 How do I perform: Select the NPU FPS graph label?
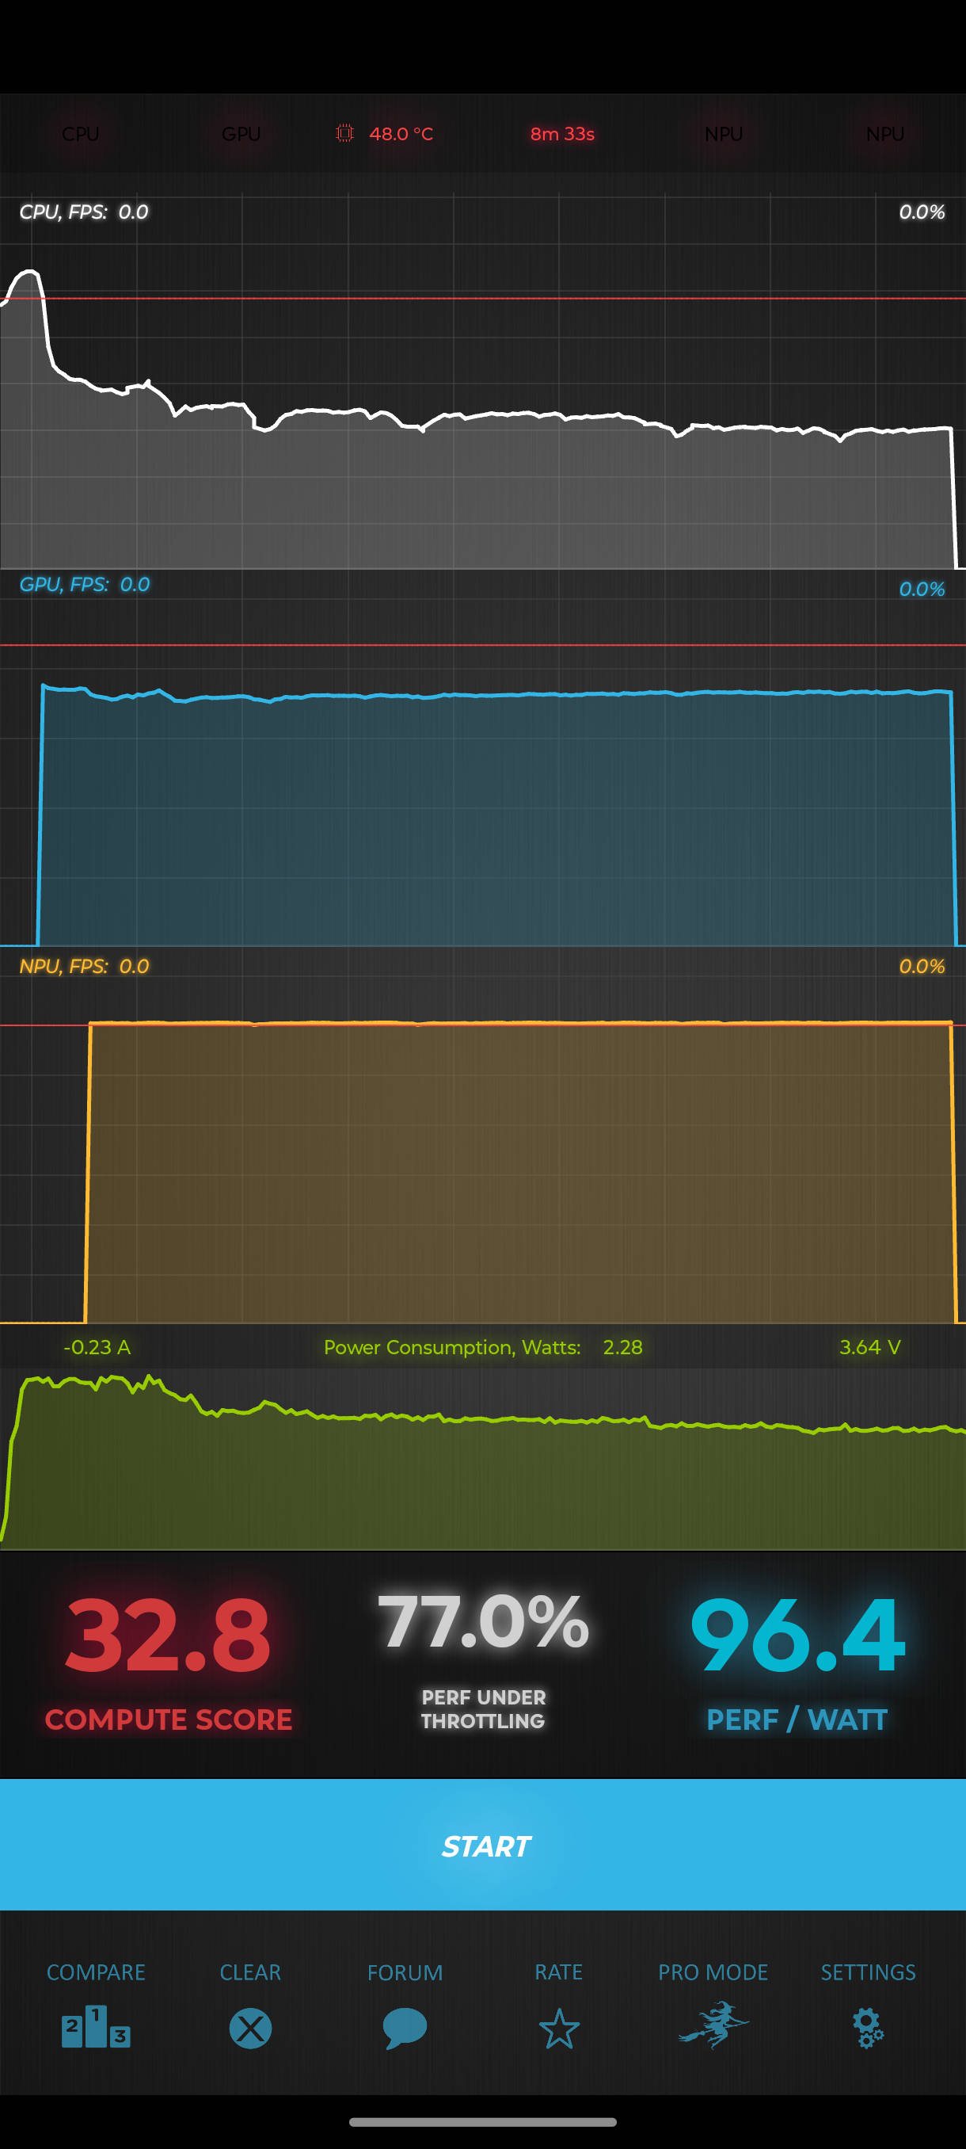(x=84, y=966)
